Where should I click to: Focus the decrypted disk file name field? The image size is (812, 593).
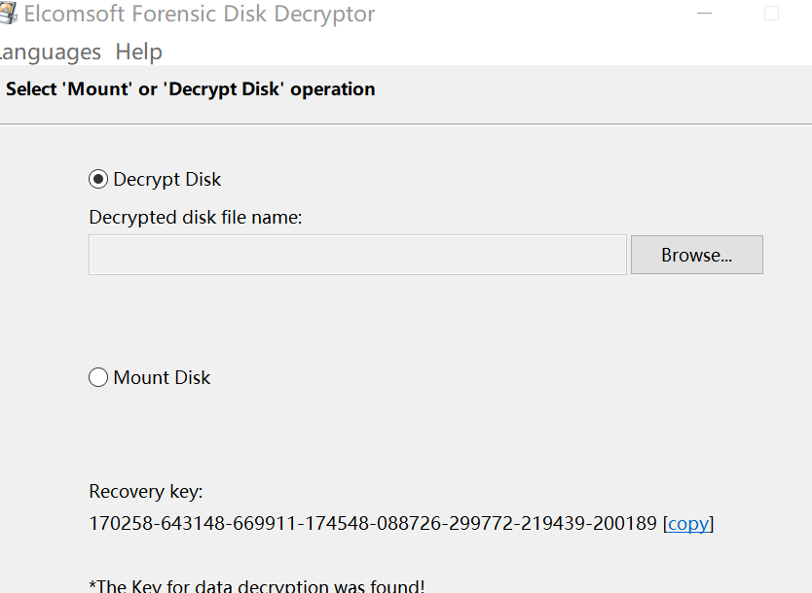357,256
